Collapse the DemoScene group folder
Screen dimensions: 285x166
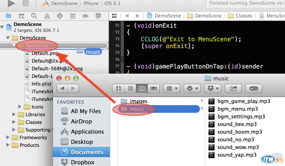8,38
